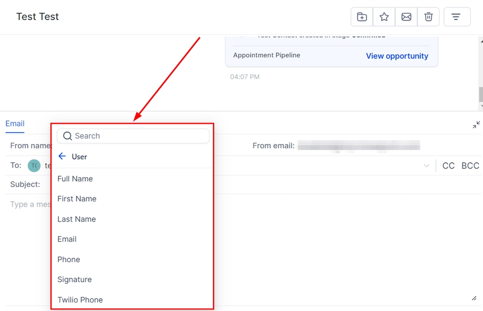Click the magnifier icon in search box
This screenshot has width=483, height=311.
coord(68,136)
